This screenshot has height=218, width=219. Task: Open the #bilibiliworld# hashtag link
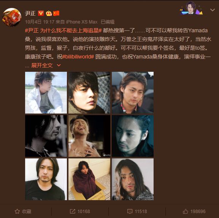(78, 57)
